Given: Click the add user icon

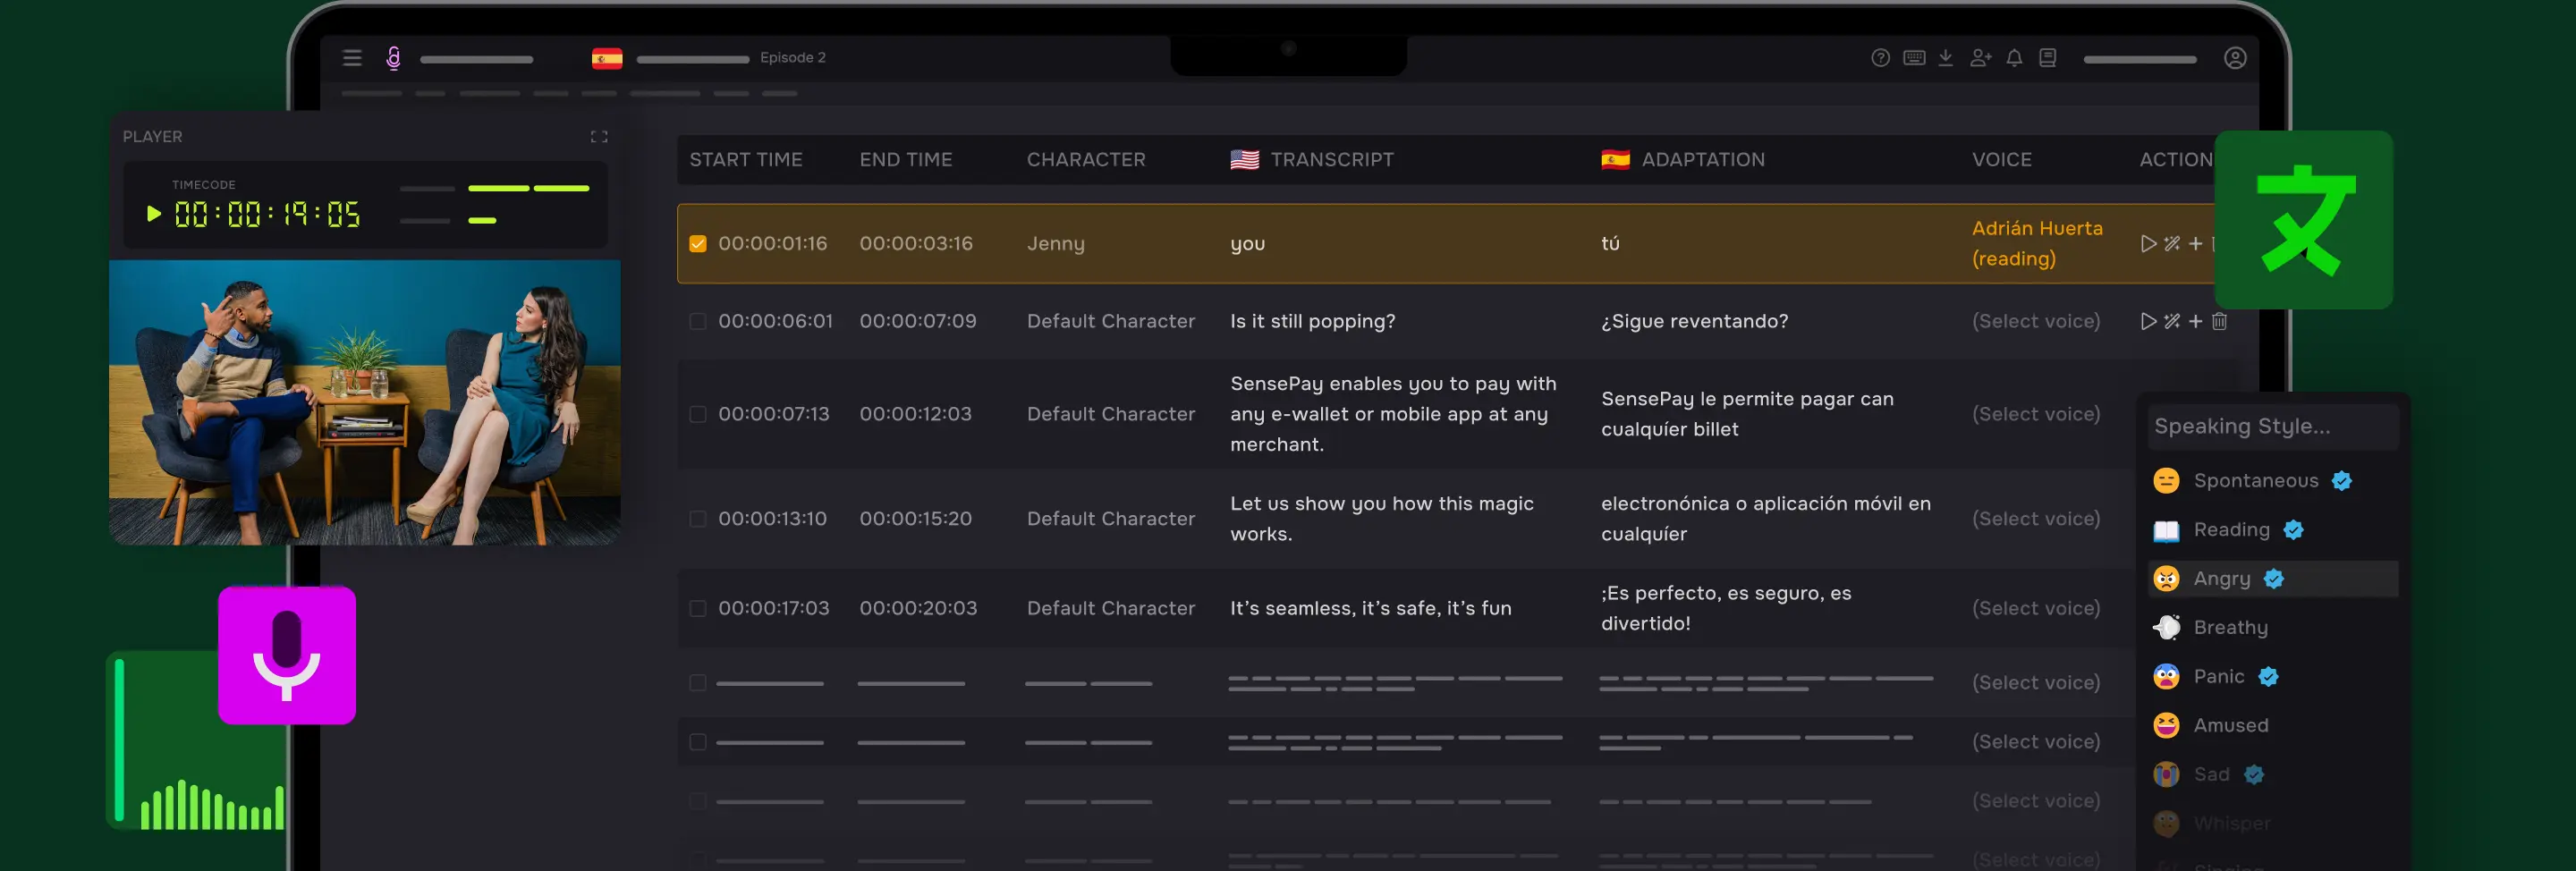Looking at the screenshot, I should (1980, 58).
